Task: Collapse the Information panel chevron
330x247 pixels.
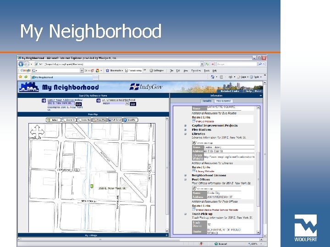Action: [x=261, y=96]
